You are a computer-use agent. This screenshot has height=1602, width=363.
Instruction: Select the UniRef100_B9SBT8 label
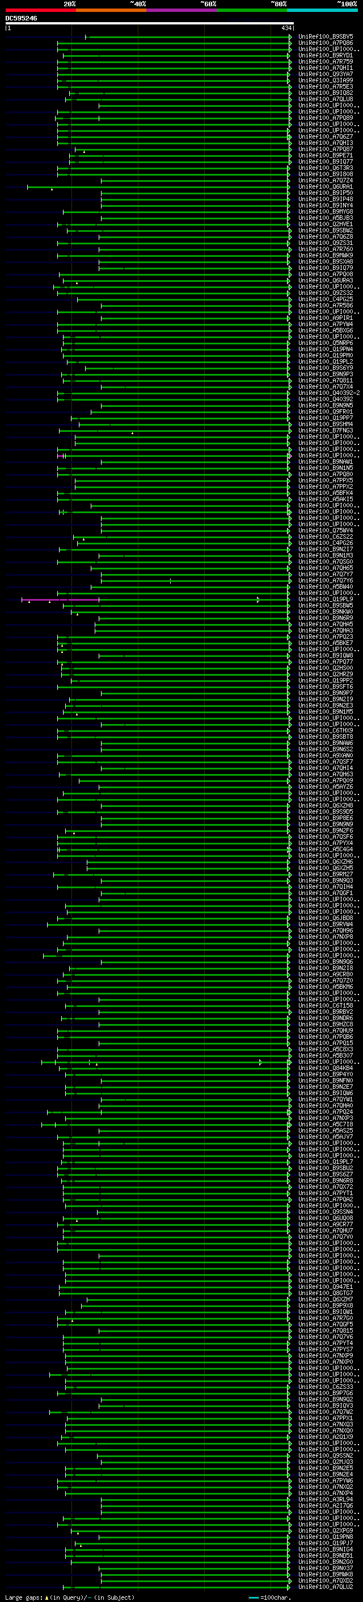coord(325,737)
